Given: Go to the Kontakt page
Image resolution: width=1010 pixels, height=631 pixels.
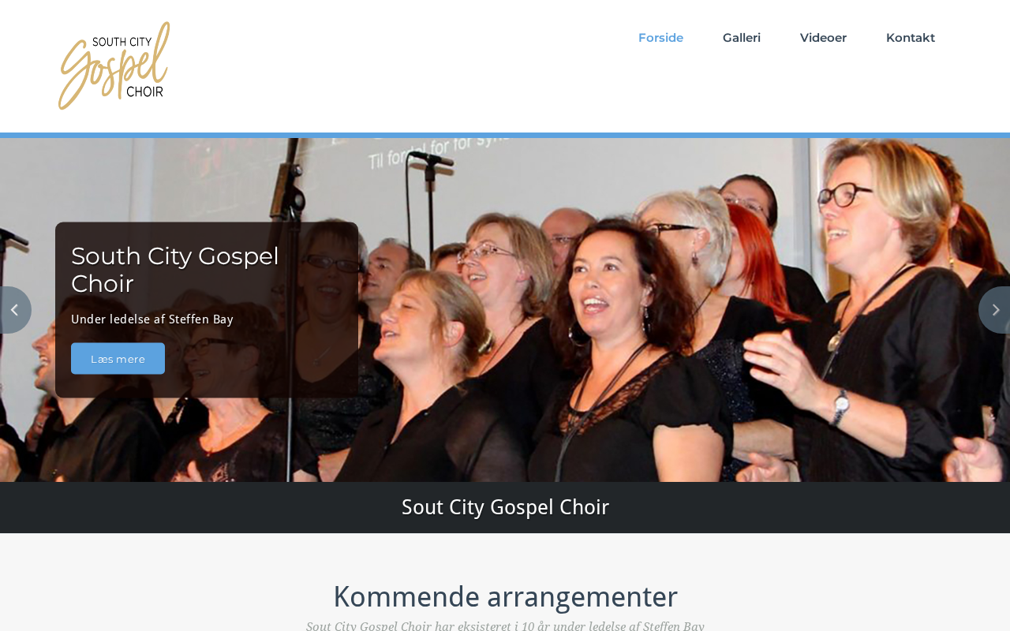Looking at the screenshot, I should 911,38.
